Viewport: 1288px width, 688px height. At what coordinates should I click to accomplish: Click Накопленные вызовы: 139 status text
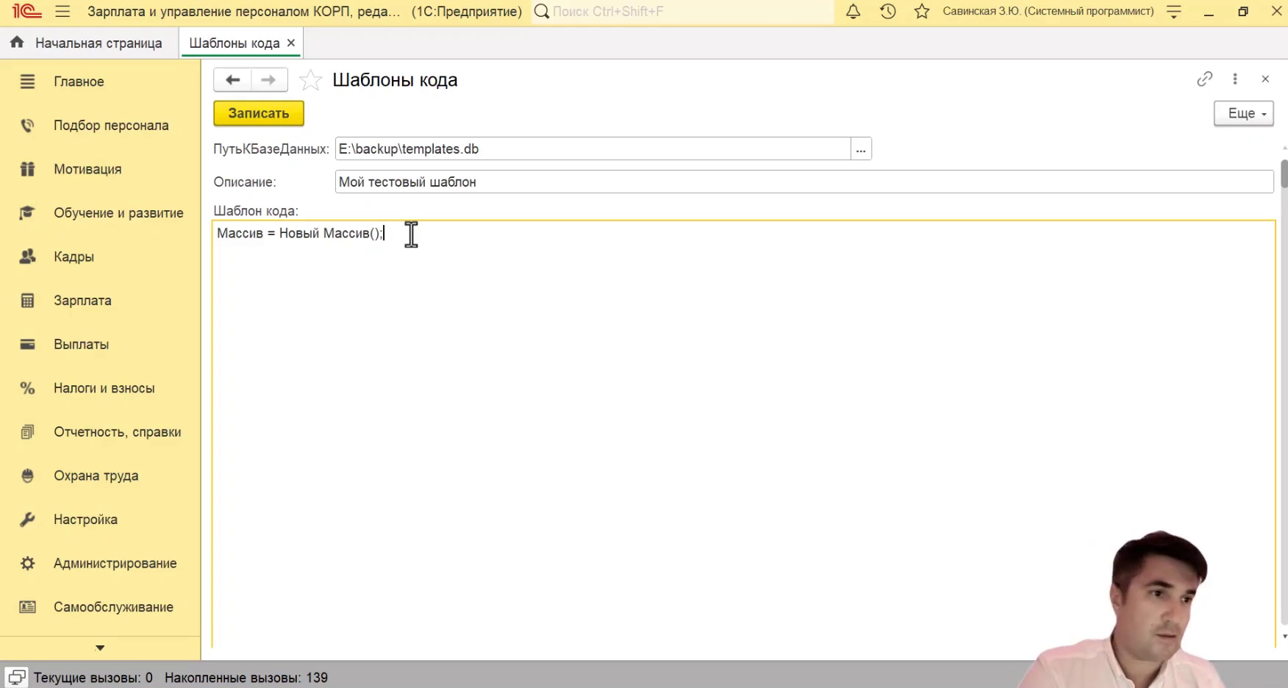tap(246, 678)
